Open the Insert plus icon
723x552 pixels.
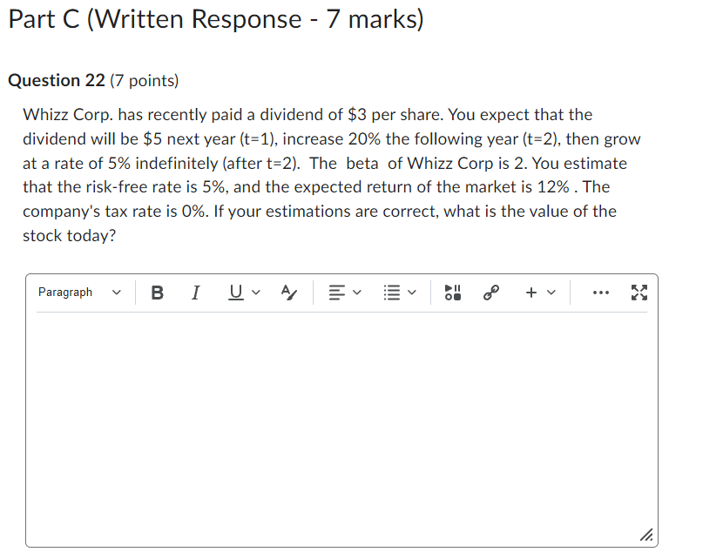point(531,293)
